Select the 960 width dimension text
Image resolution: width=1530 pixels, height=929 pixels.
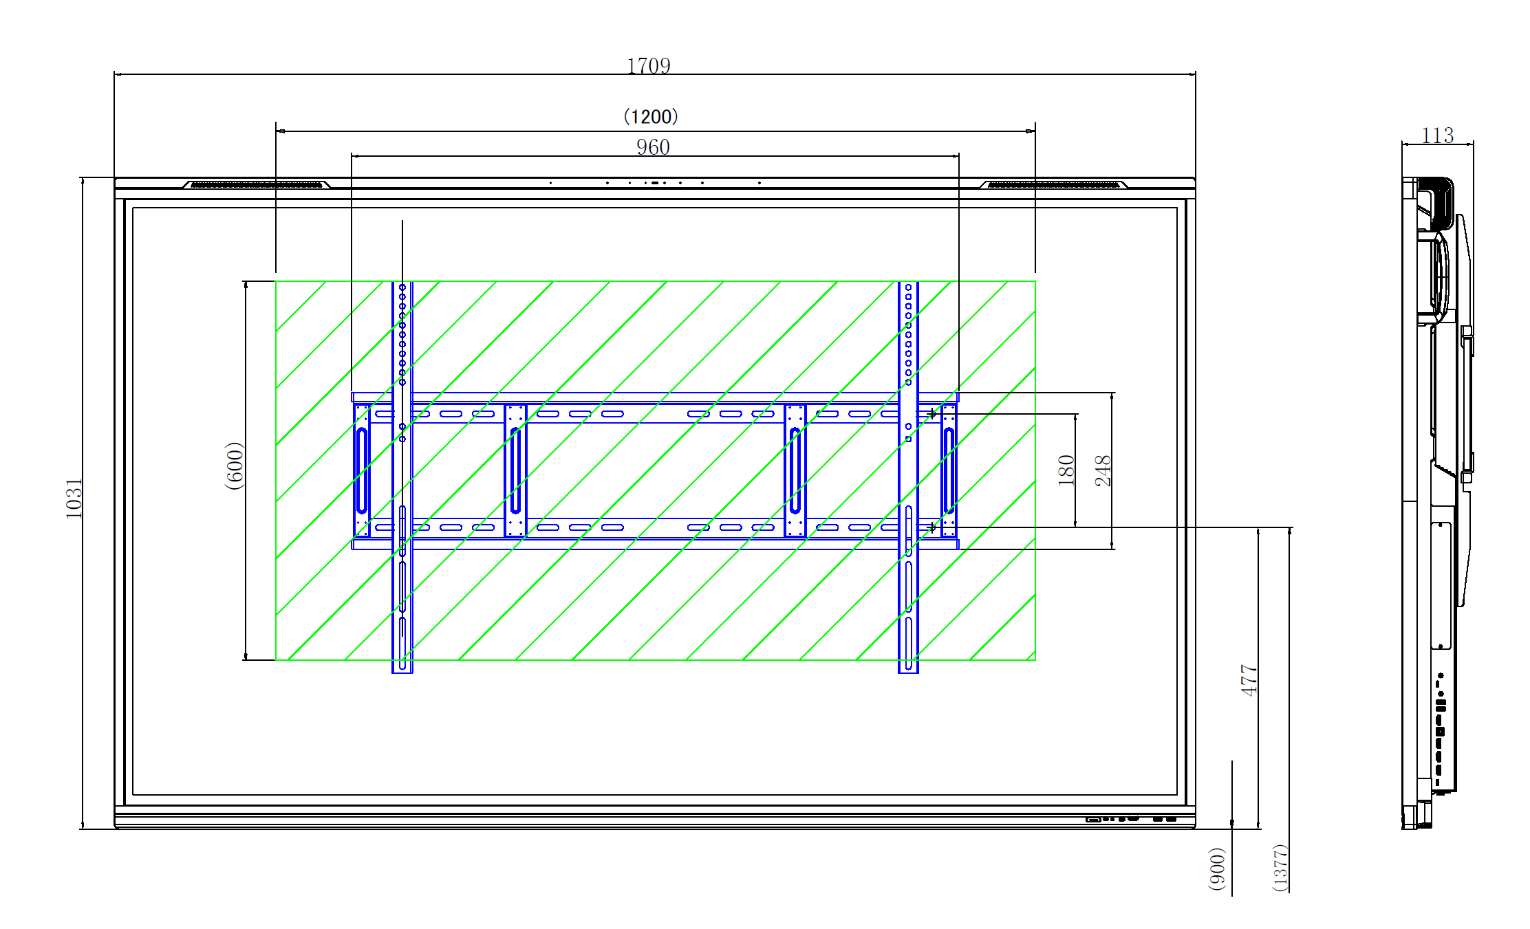click(x=653, y=147)
